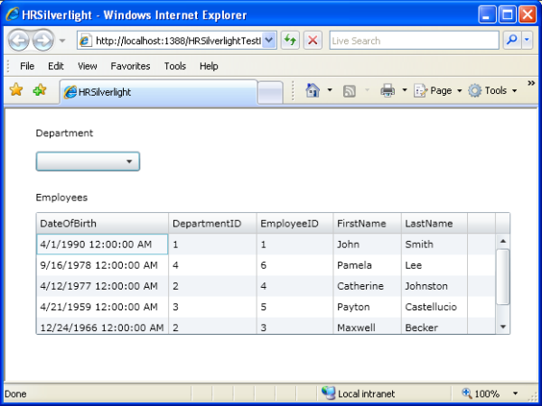Open the File menu
The height and width of the screenshot is (406, 542).
coord(27,66)
